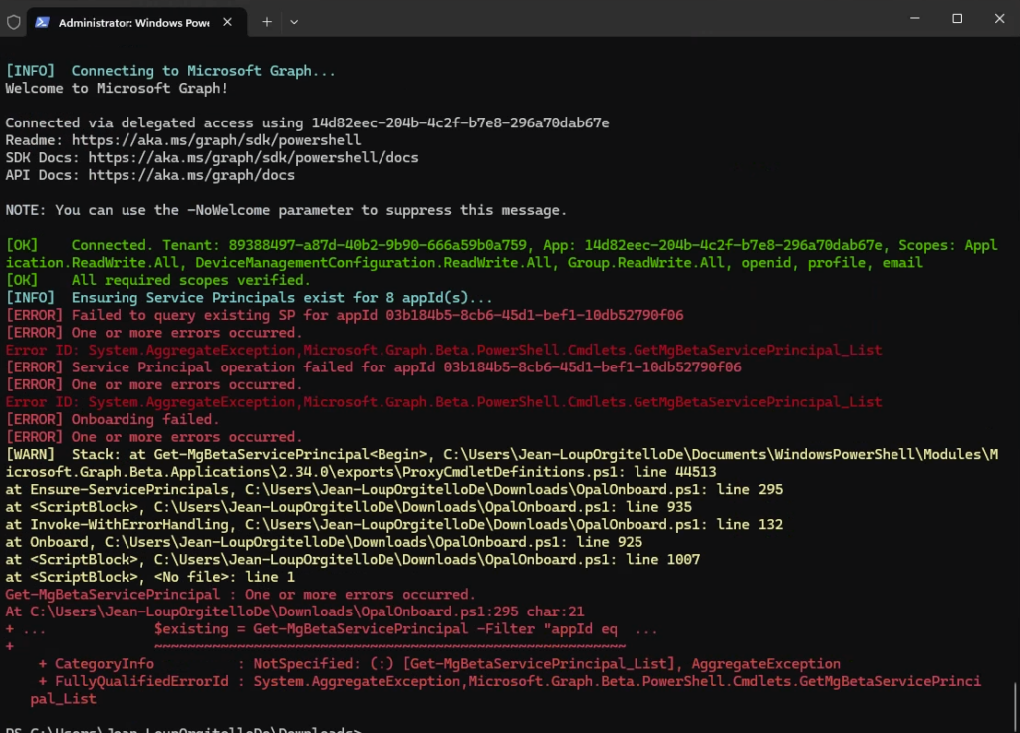Click the vertical scrollbar thumb at right edge
Viewport: 1020px width, 733px height.
pyautogui.click(x=1014, y=706)
